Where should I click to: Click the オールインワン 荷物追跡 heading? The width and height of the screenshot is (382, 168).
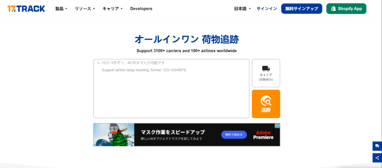[186, 39]
